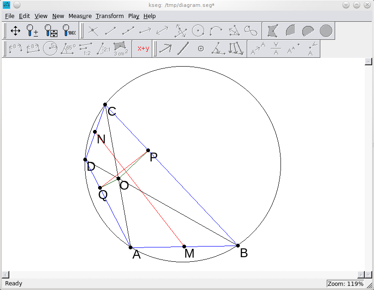The width and height of the screenshot is (374, 290).
Task: Translate selected object tool
Action: [x=258, y=49]
